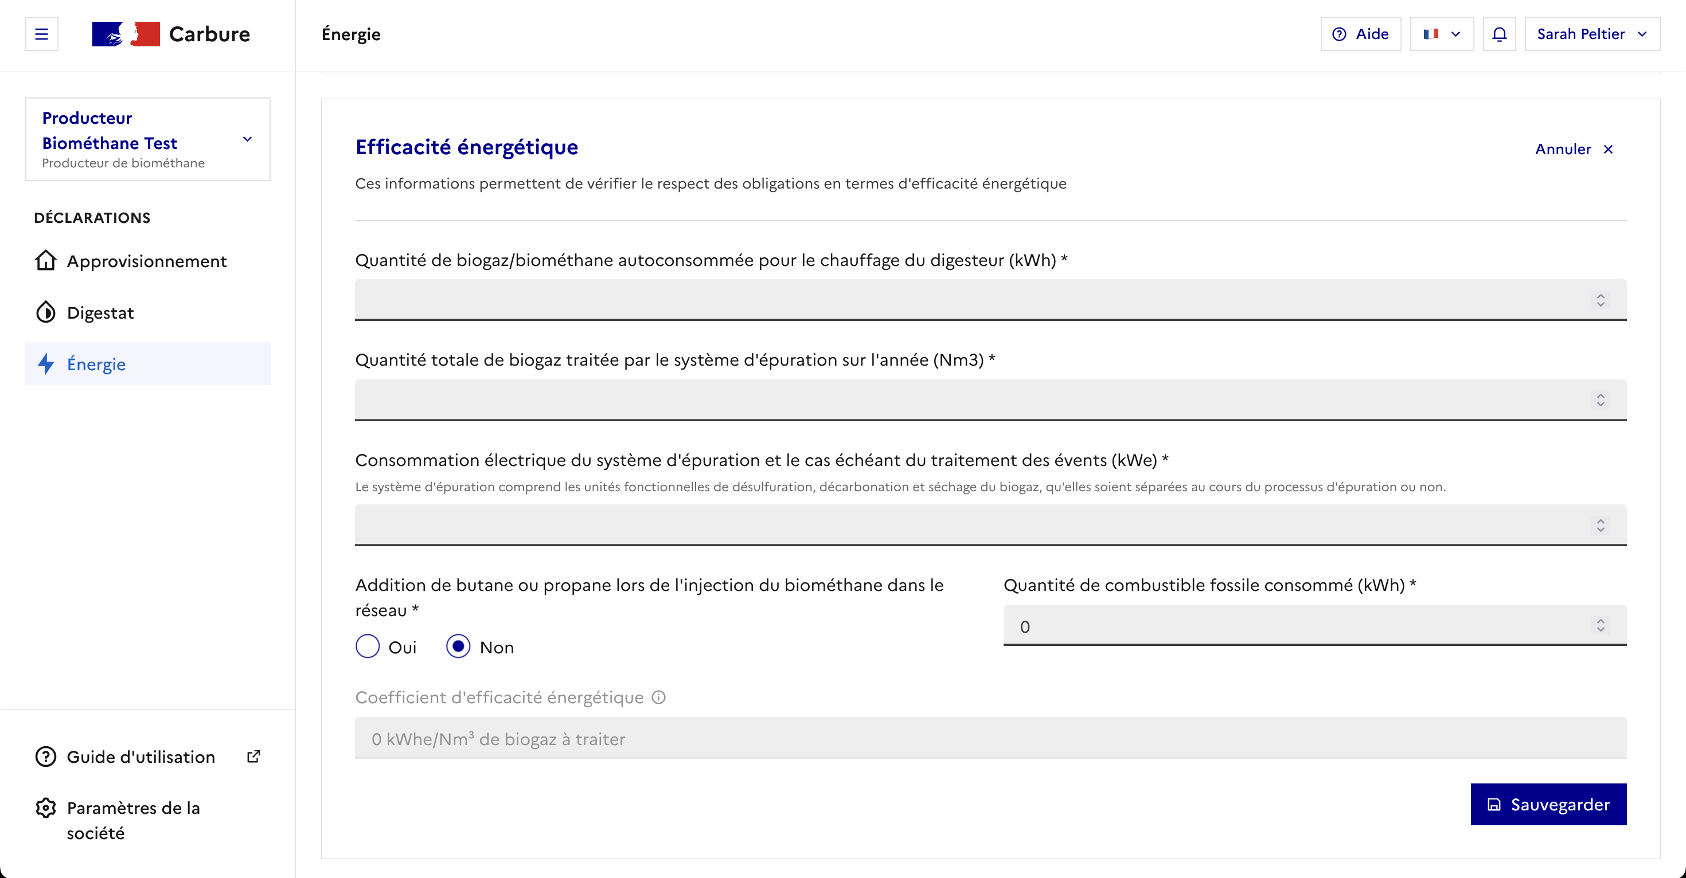Open the Aide help button
The image size is (1686, 878).
1360,34
